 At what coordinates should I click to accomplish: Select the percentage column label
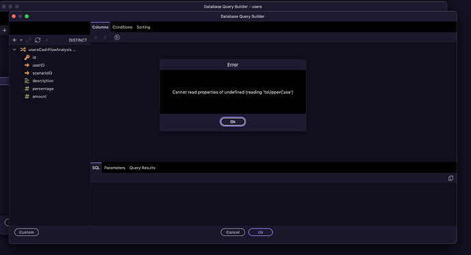[43, 89]
